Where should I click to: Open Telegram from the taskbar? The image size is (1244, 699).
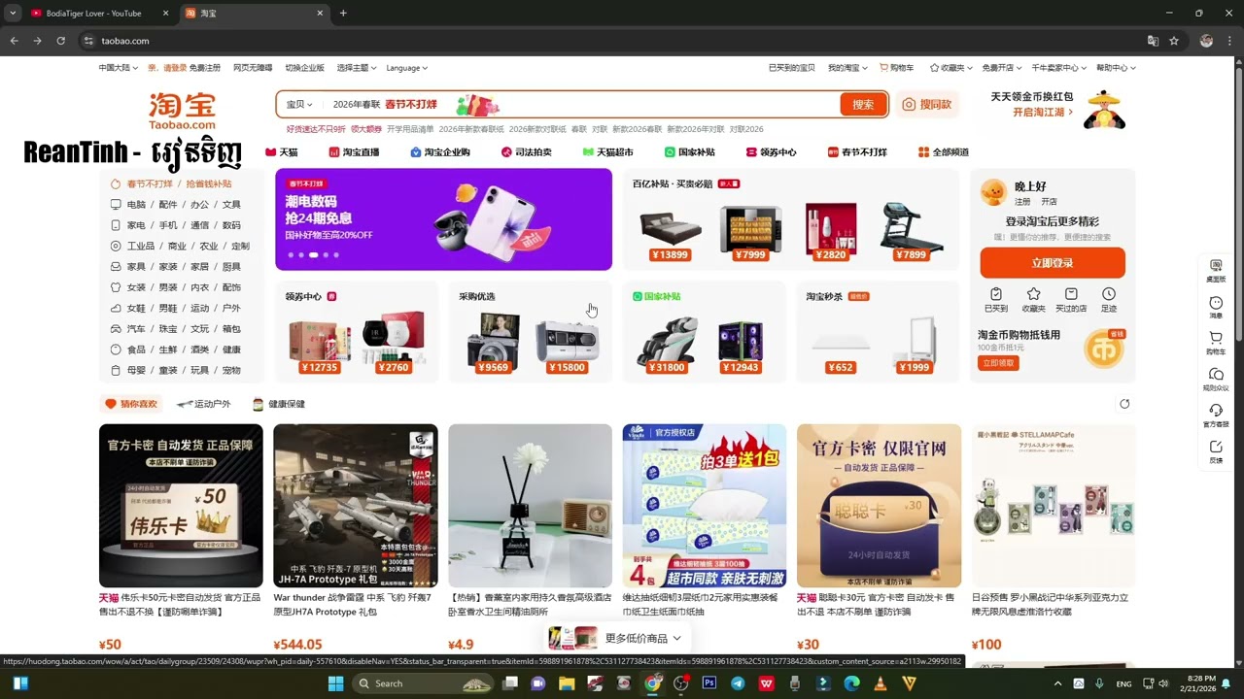tap(738, 683)
